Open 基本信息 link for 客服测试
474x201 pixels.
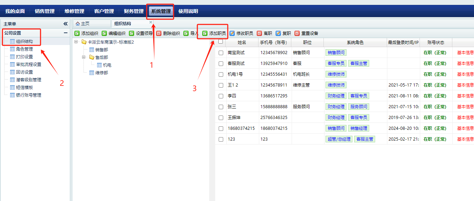(x=465, y=64)
